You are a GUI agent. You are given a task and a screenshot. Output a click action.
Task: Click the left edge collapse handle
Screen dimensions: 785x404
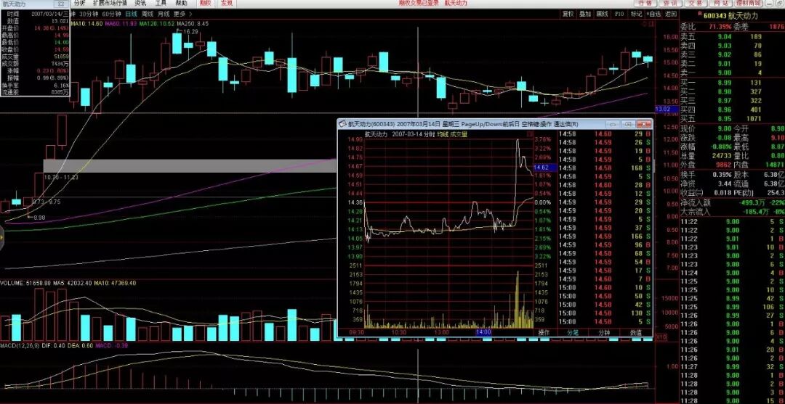(1, 239)
